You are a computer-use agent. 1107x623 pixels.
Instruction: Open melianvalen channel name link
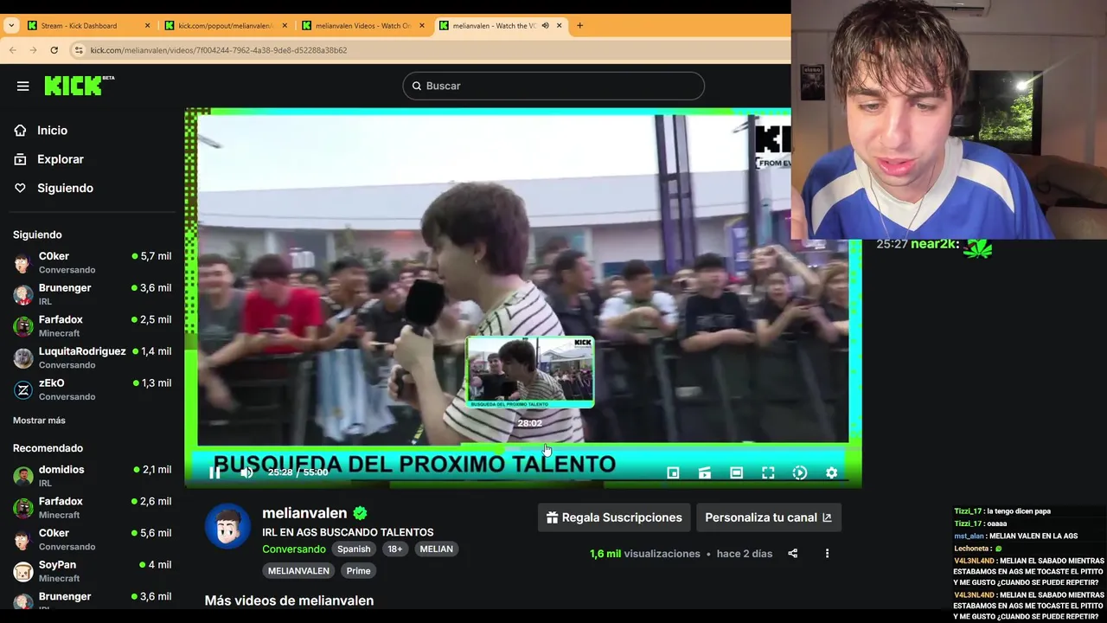coord(304,513)
